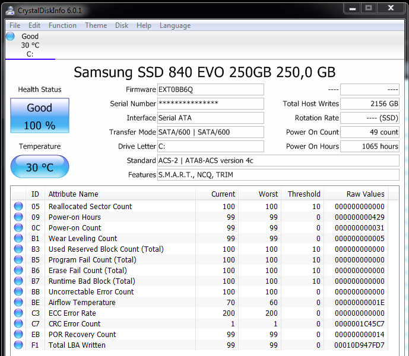The height and width of the screenshot is (356, 409).
Task: Click the POR Recovery Count attribute name
Action: pyautogui.click(x=82, y=335)
